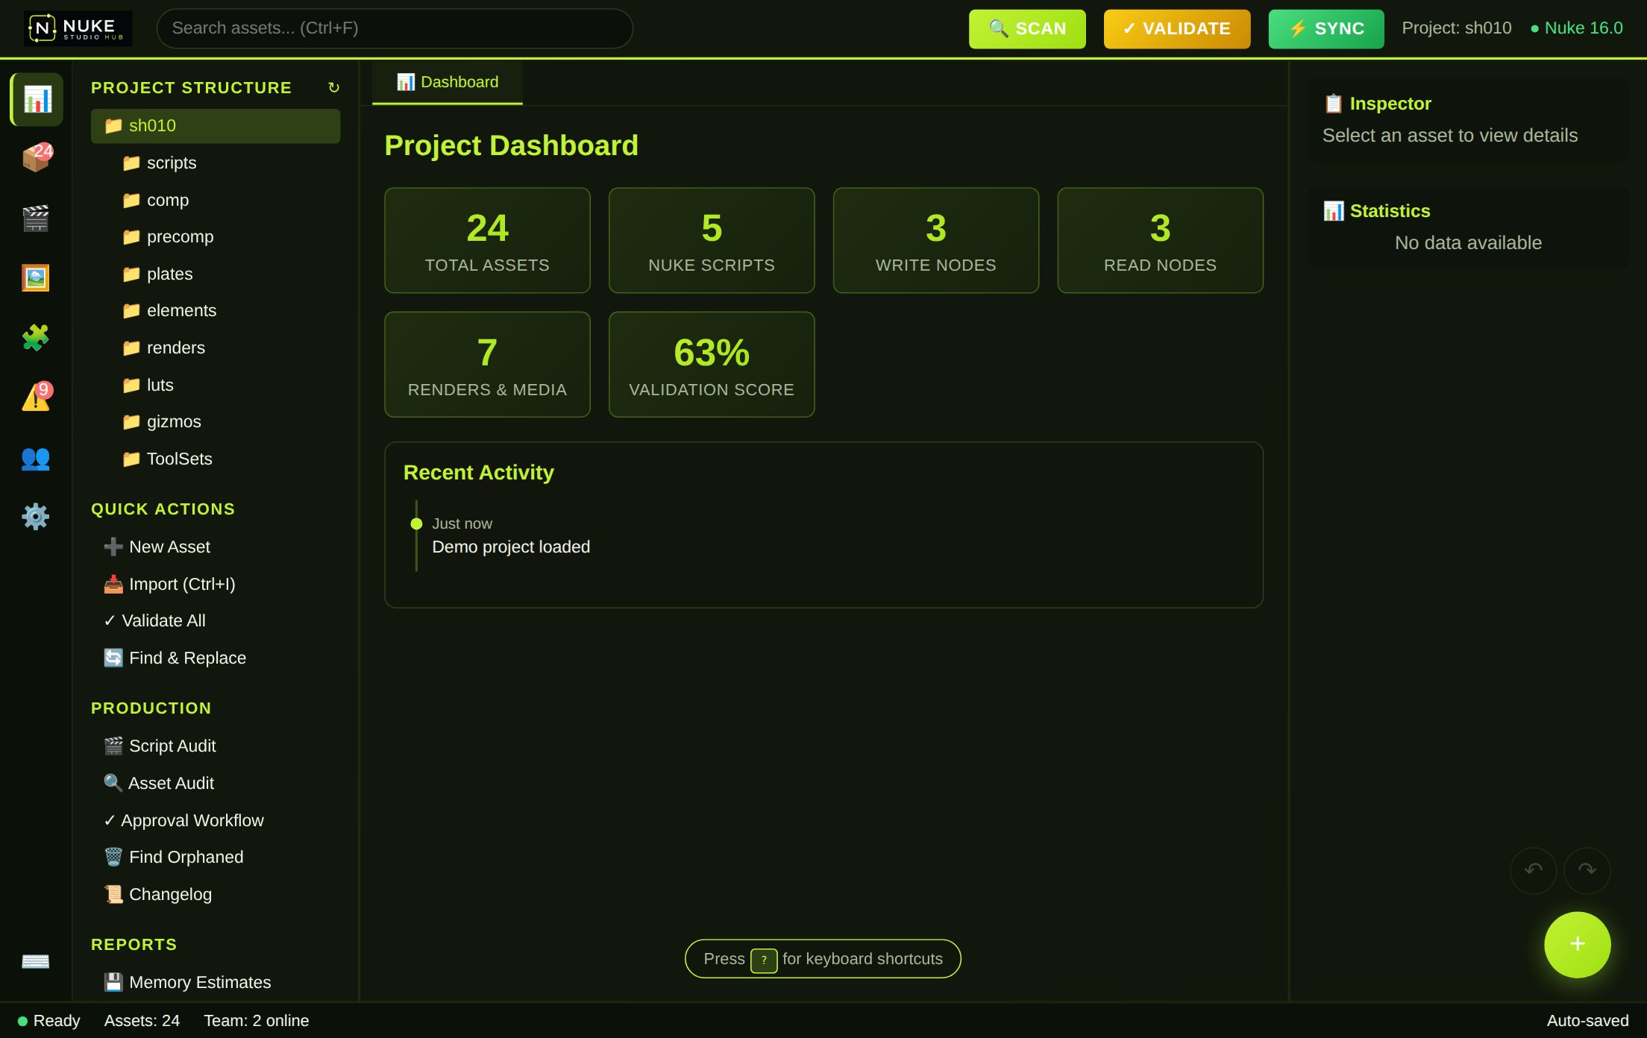The width and height of the screenshot is (1647, 1038).
Task: Open the clapperboard scripts icon in sidebar
Action: tap(37, 218)
